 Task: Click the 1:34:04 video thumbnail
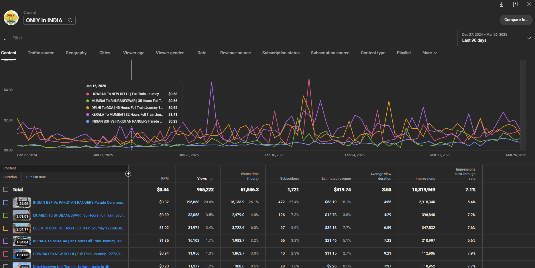coord(21,241)
